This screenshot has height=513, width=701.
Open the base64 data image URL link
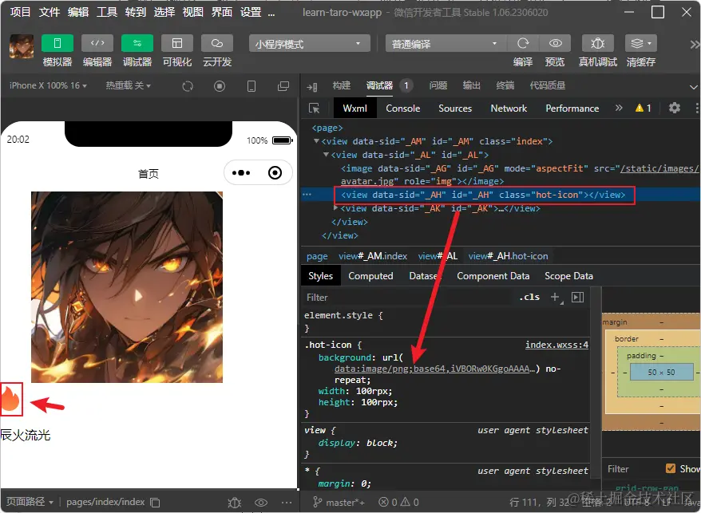coord(434,369)
